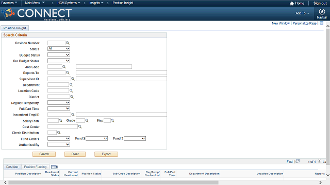Viewport: 330px width, 185px height.
Task: Open the New Window link
Action: click(280, 23)
